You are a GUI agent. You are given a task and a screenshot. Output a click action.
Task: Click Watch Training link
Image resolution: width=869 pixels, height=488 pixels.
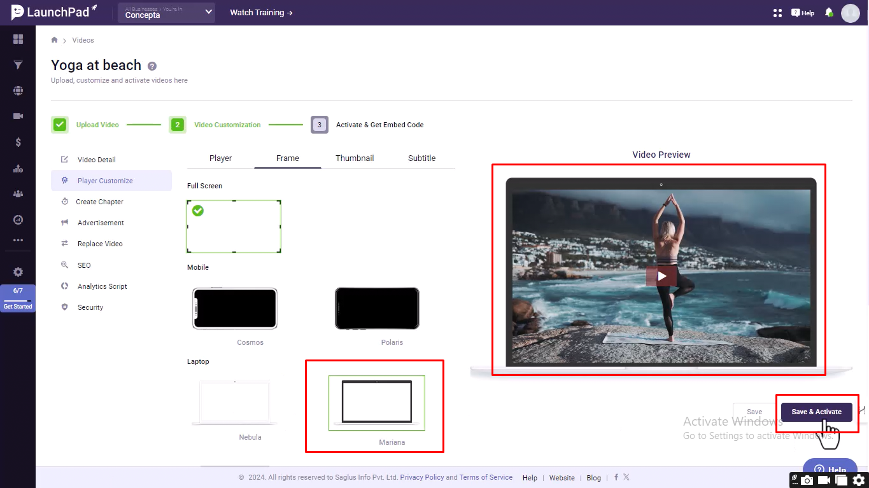[x=261, y=13]
